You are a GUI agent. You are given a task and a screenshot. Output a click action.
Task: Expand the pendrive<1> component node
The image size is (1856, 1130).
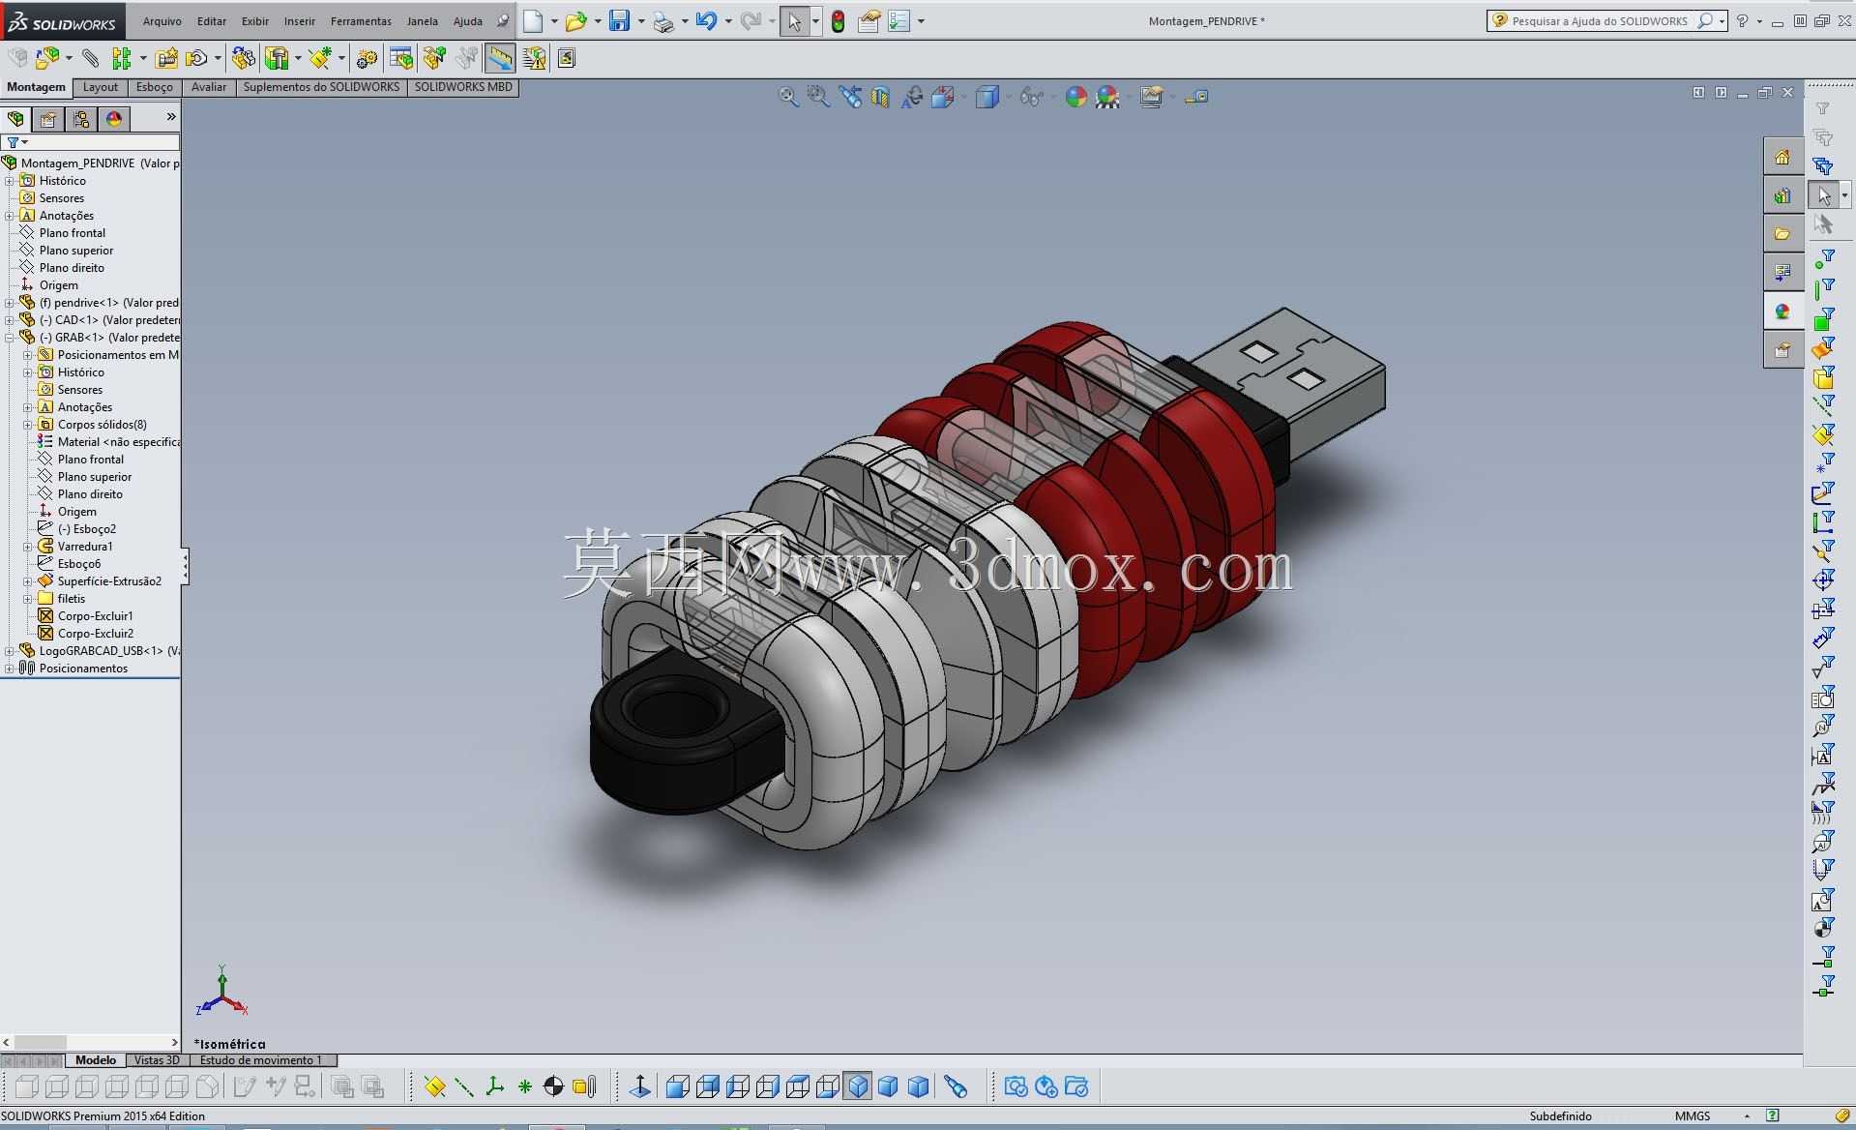[x=10, y=303]
